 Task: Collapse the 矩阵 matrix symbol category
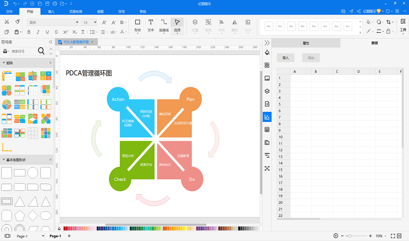4,63
